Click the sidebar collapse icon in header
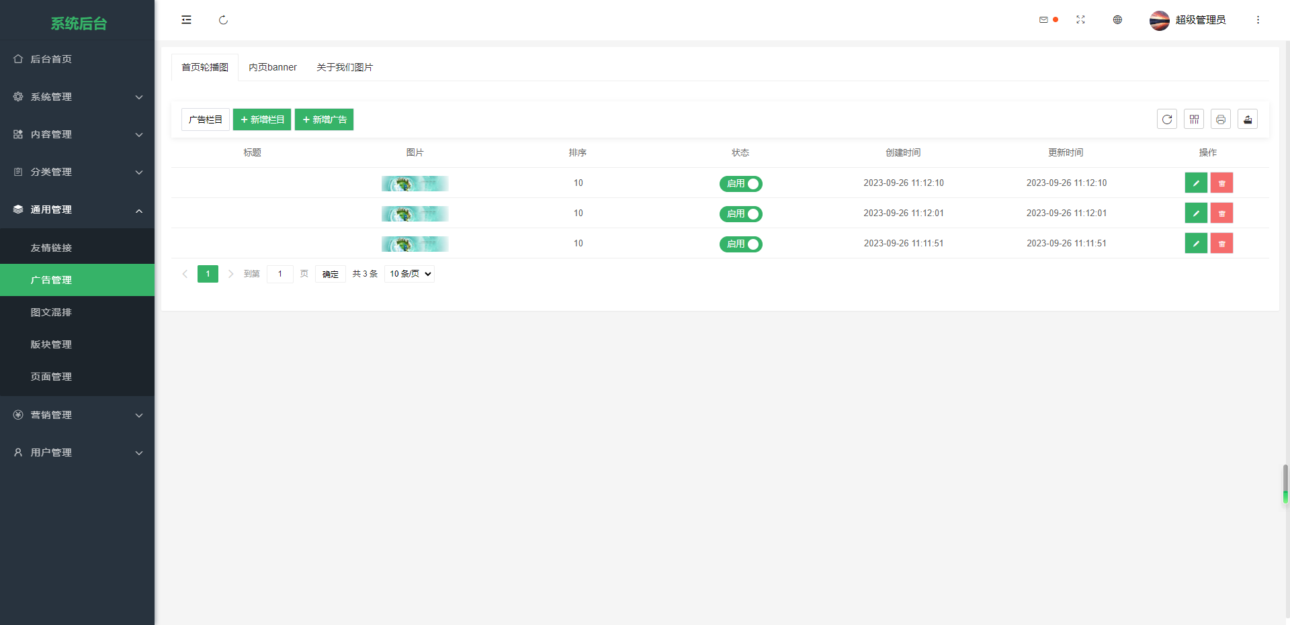 coord(186,20)
